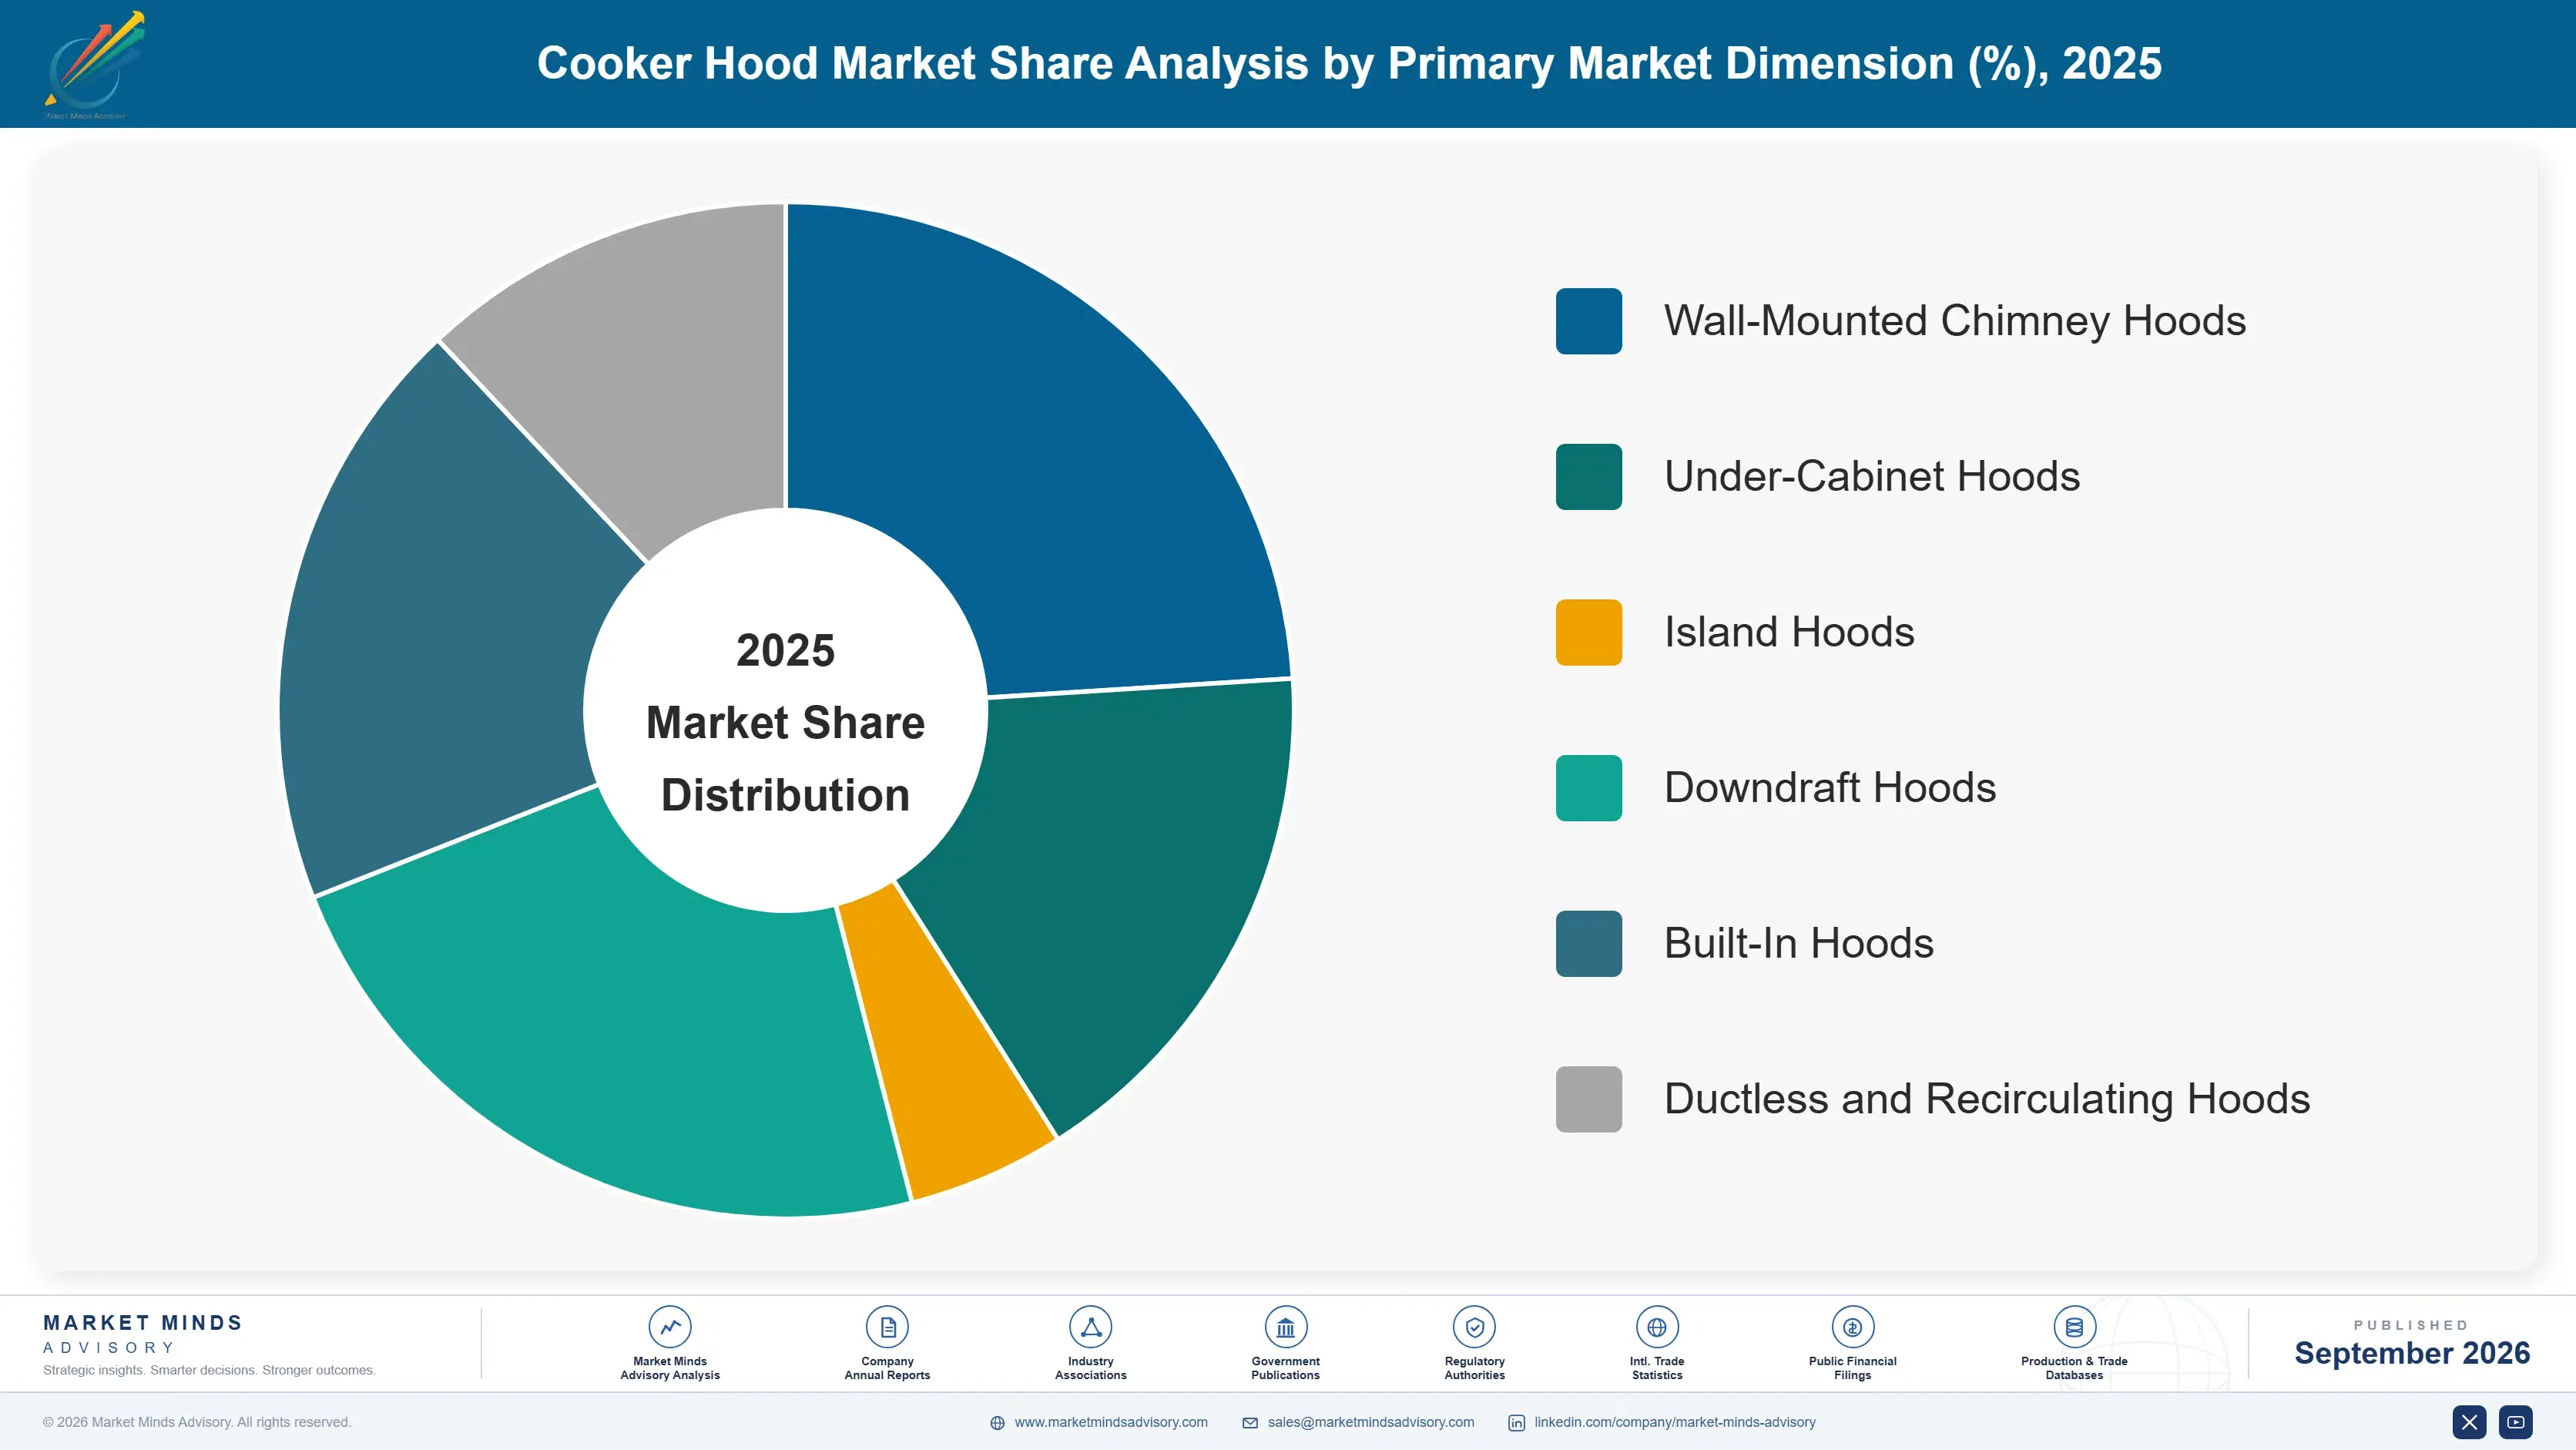Click the Island Hoods orange swatch

coord(1588,632)
